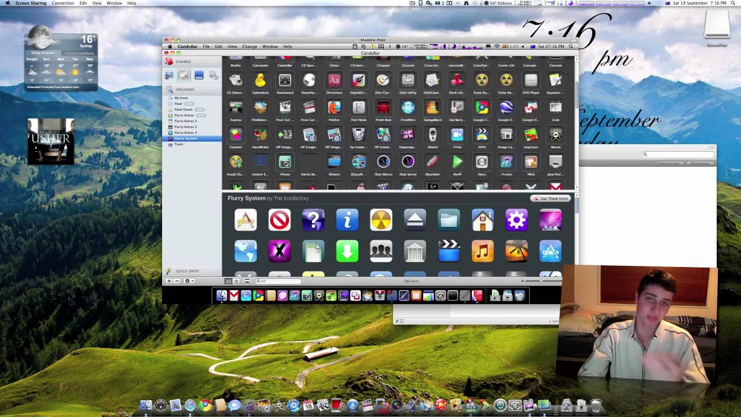Pick Flurry yellow burn disc icon

381,220
